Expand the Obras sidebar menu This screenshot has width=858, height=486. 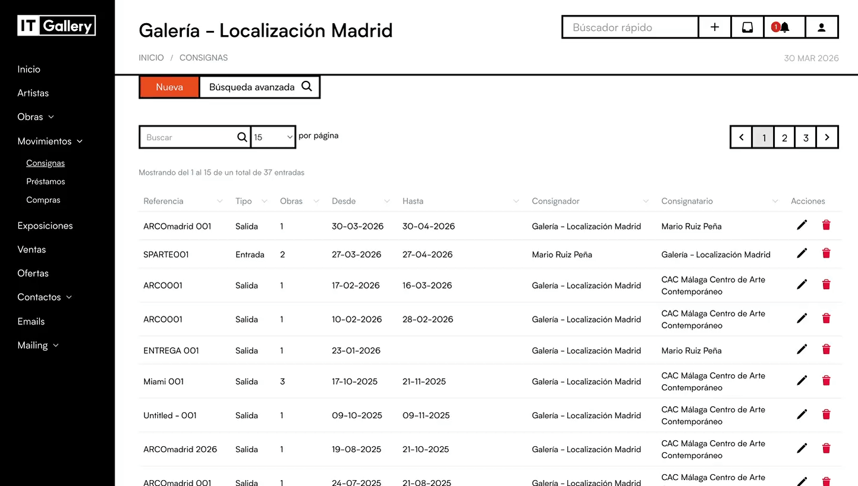click(51, 117)
